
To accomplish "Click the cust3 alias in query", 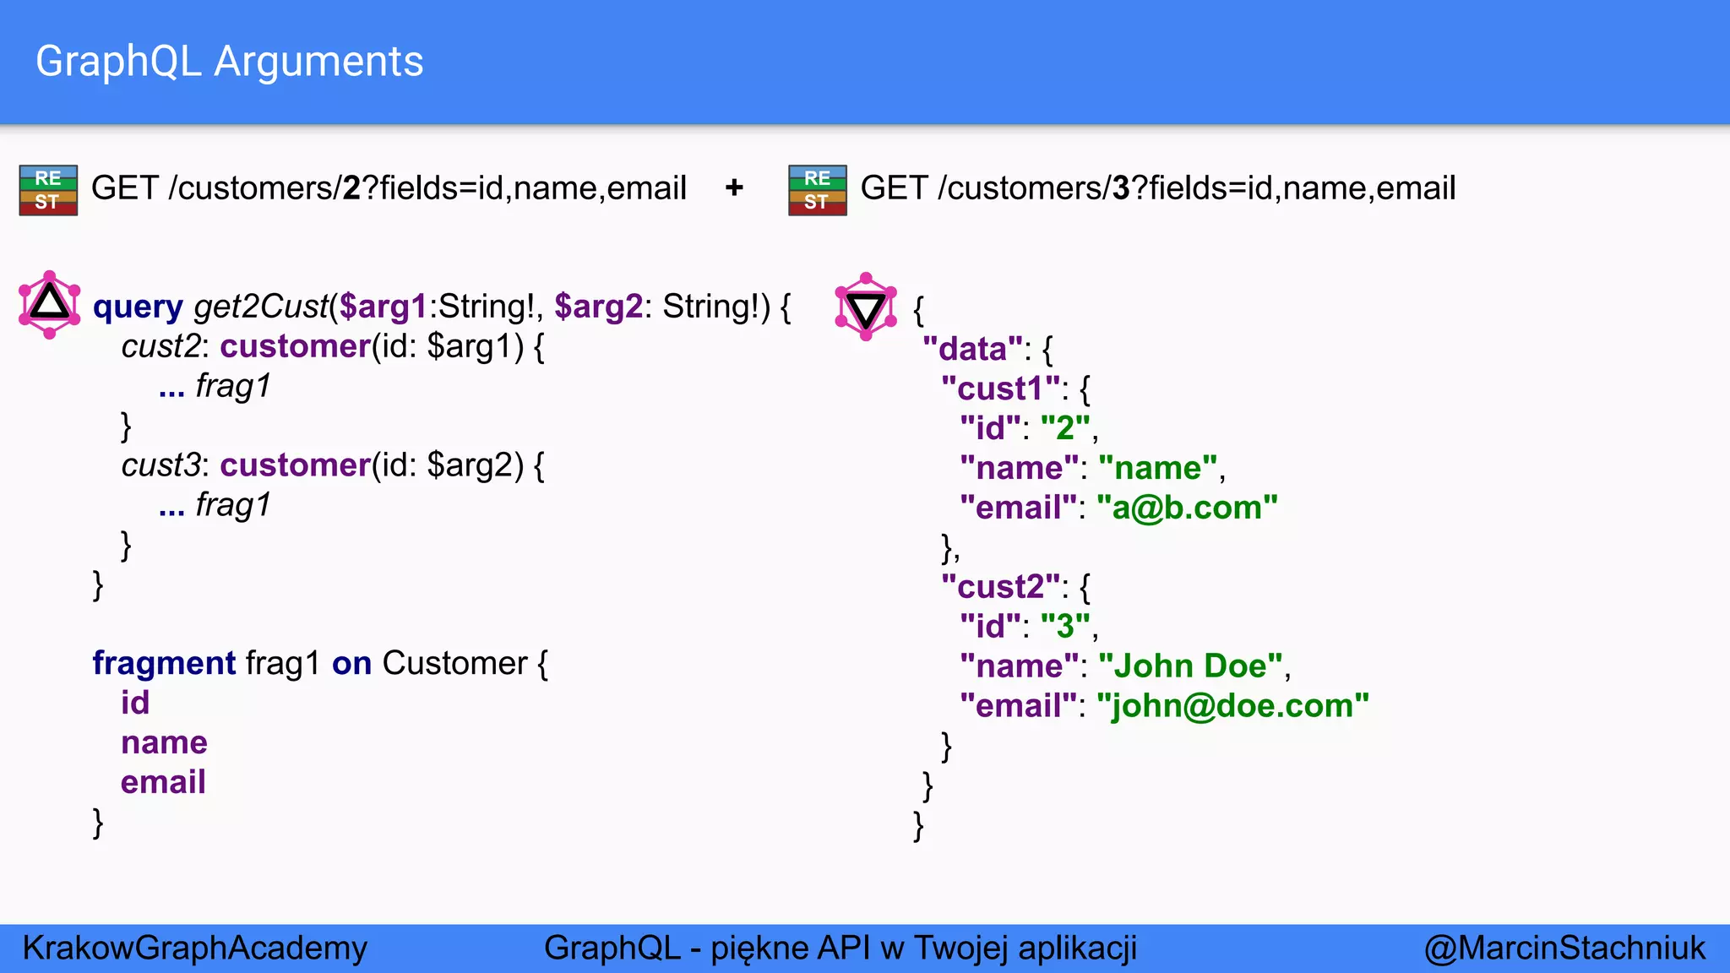I will click(x=161, y=465).
